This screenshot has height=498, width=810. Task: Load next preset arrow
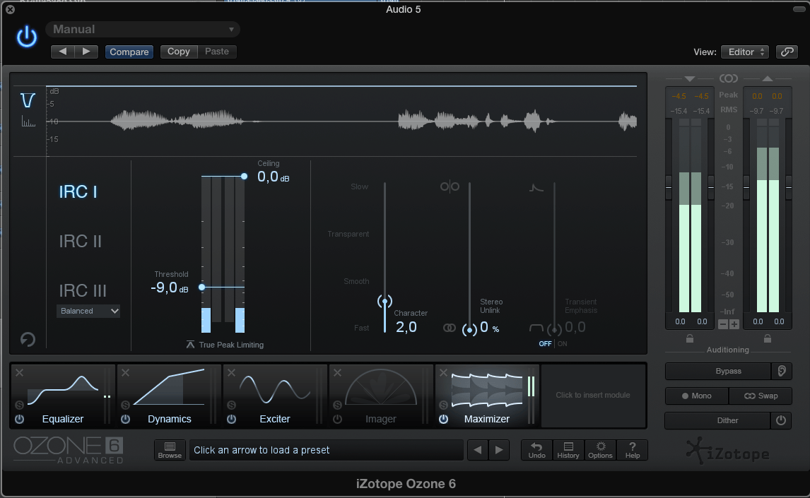[499, 450]
